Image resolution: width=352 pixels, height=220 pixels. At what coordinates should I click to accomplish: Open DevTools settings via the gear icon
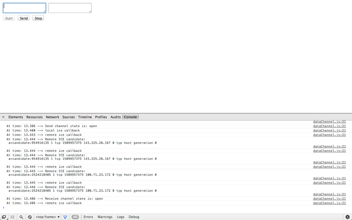348,217
